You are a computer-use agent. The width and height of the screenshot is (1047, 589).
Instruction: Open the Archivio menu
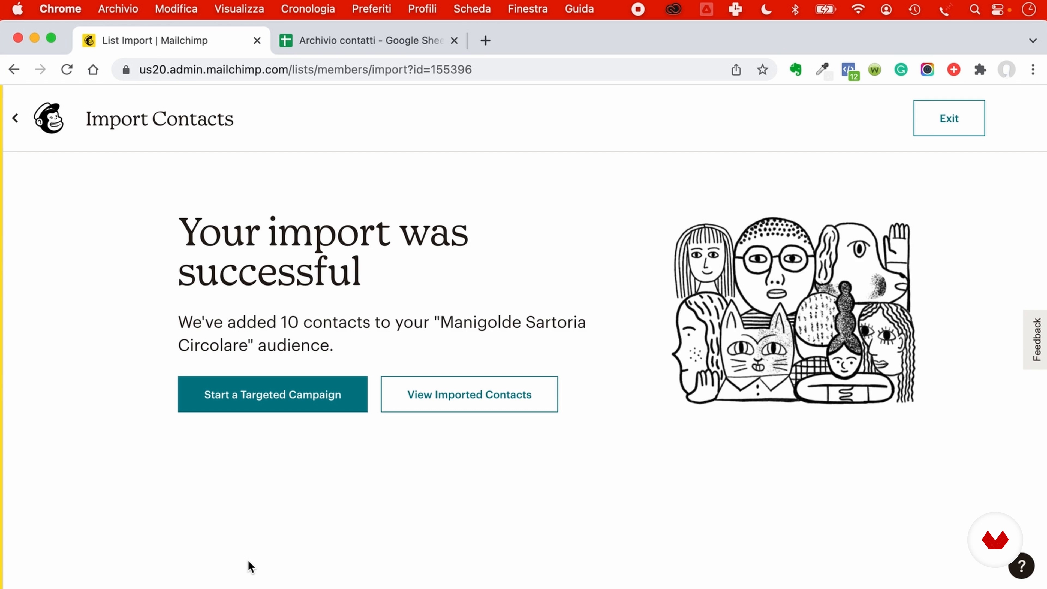118,9
